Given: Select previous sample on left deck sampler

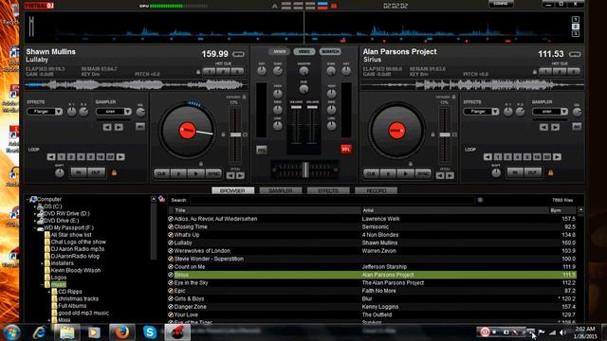Looking at the screenshot, I should (107, 127).
